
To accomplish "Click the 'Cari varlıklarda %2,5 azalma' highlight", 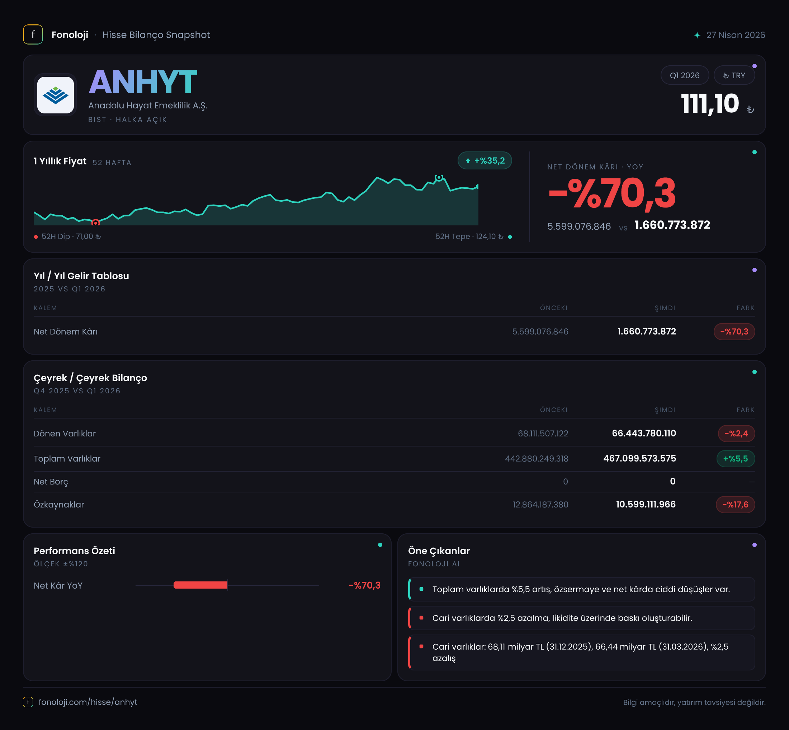I will tap(581, 618).
